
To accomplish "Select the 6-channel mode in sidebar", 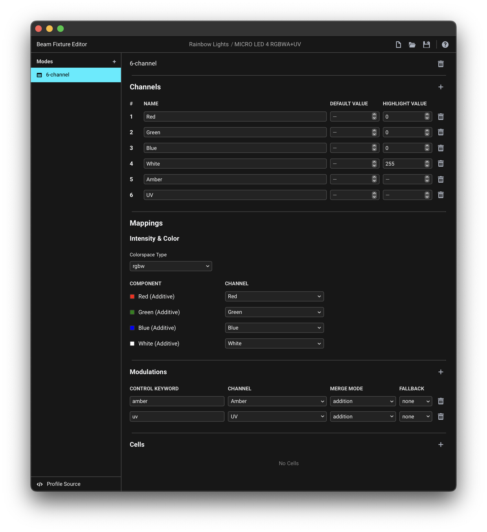I will coord(76,75).
